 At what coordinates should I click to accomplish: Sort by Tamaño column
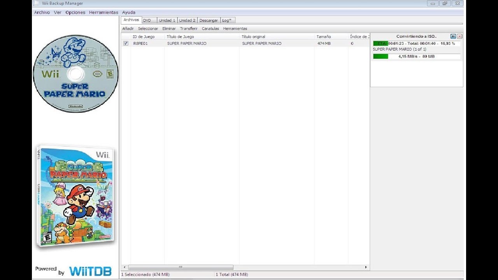[x=331, y=37]
